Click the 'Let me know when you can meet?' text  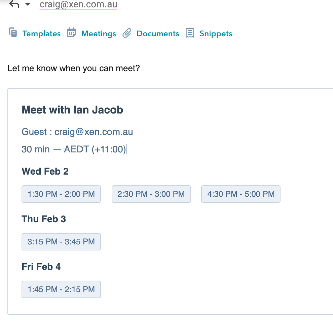pyautogui.click(x=74, y=68)
